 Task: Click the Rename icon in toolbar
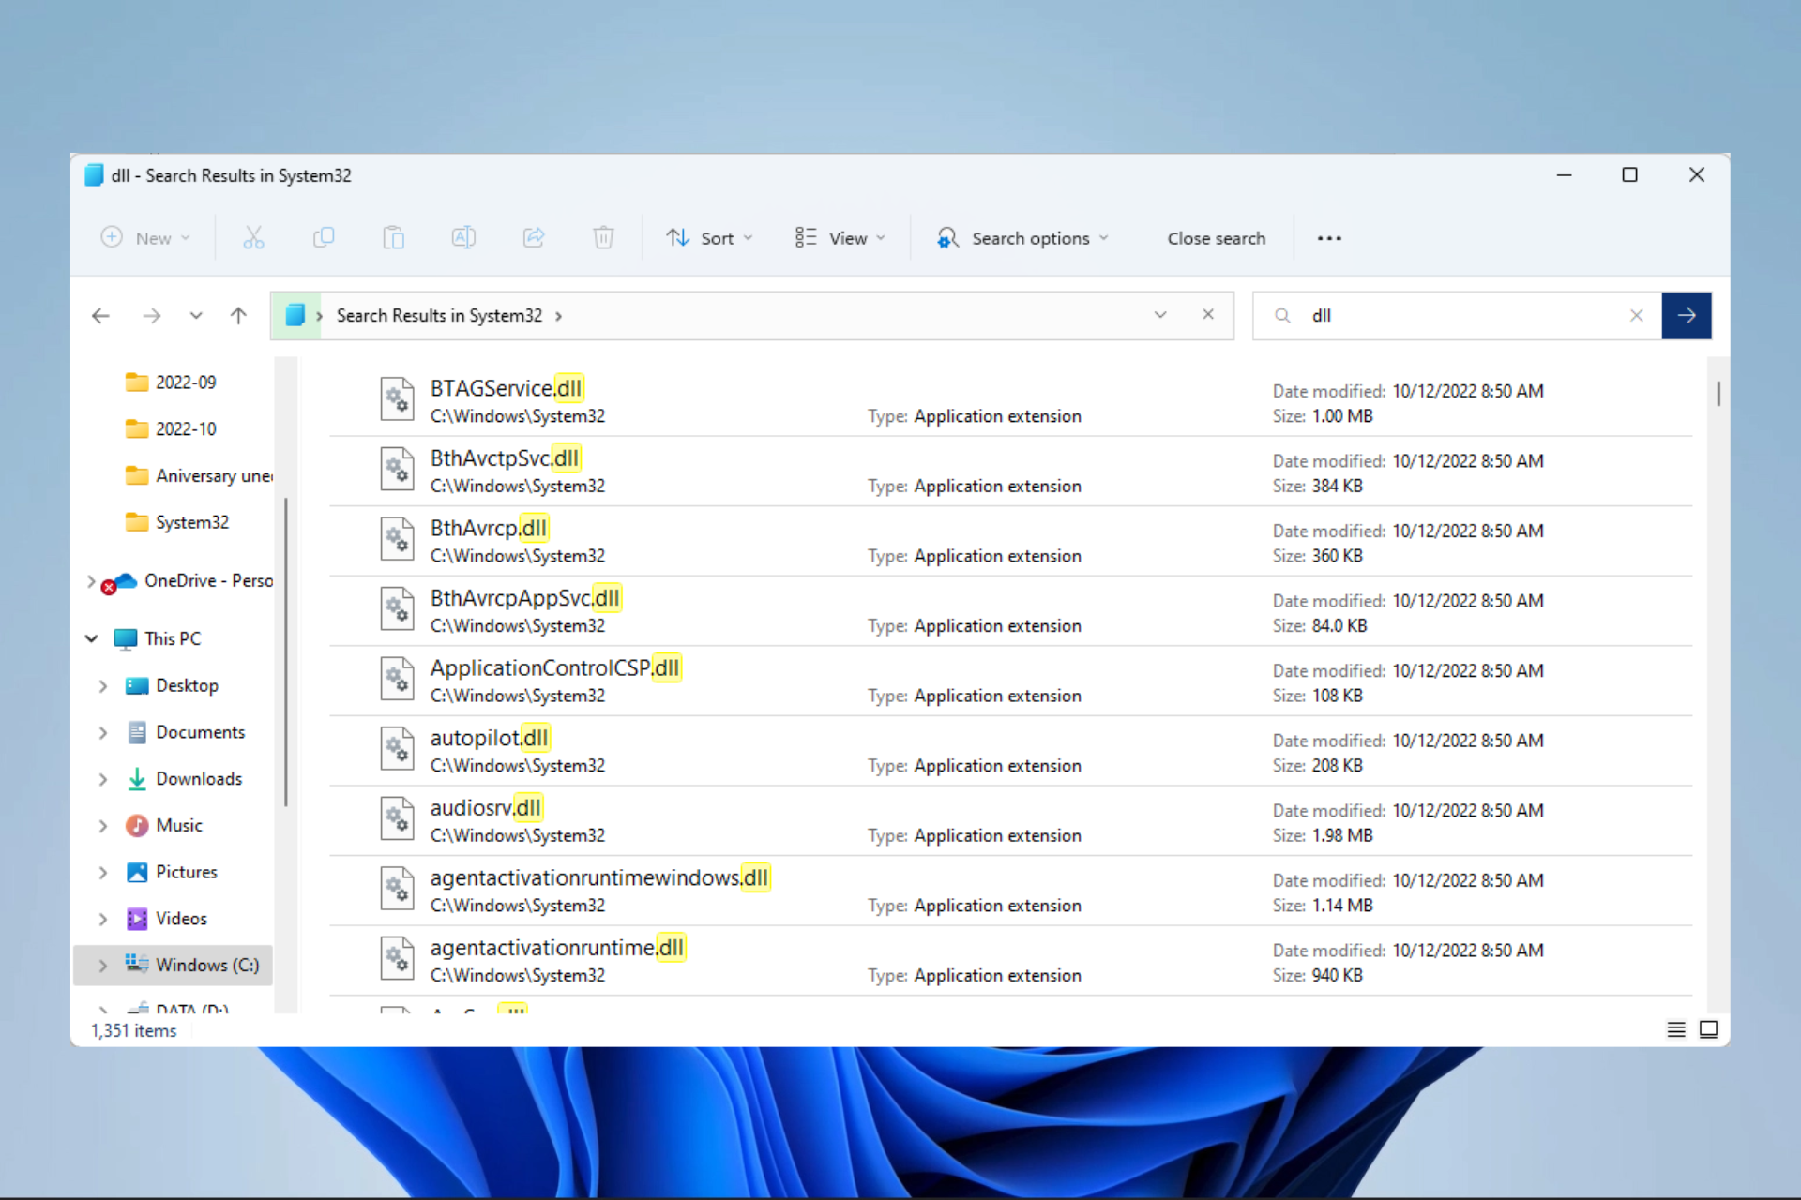point(463,238)
